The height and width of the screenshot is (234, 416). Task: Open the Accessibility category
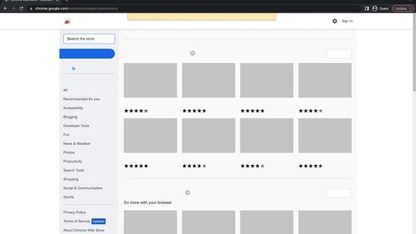73,108
